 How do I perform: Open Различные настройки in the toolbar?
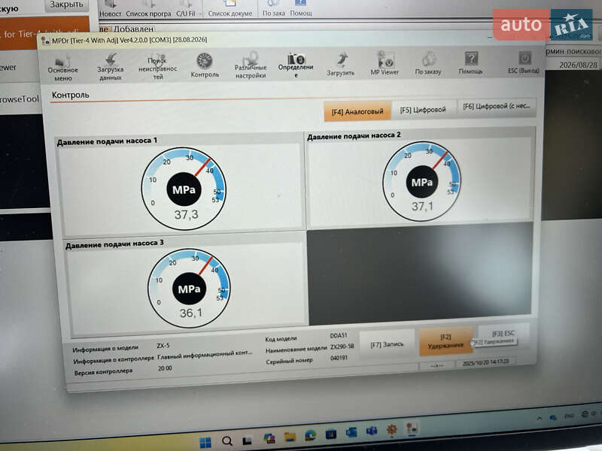[251, 65]
